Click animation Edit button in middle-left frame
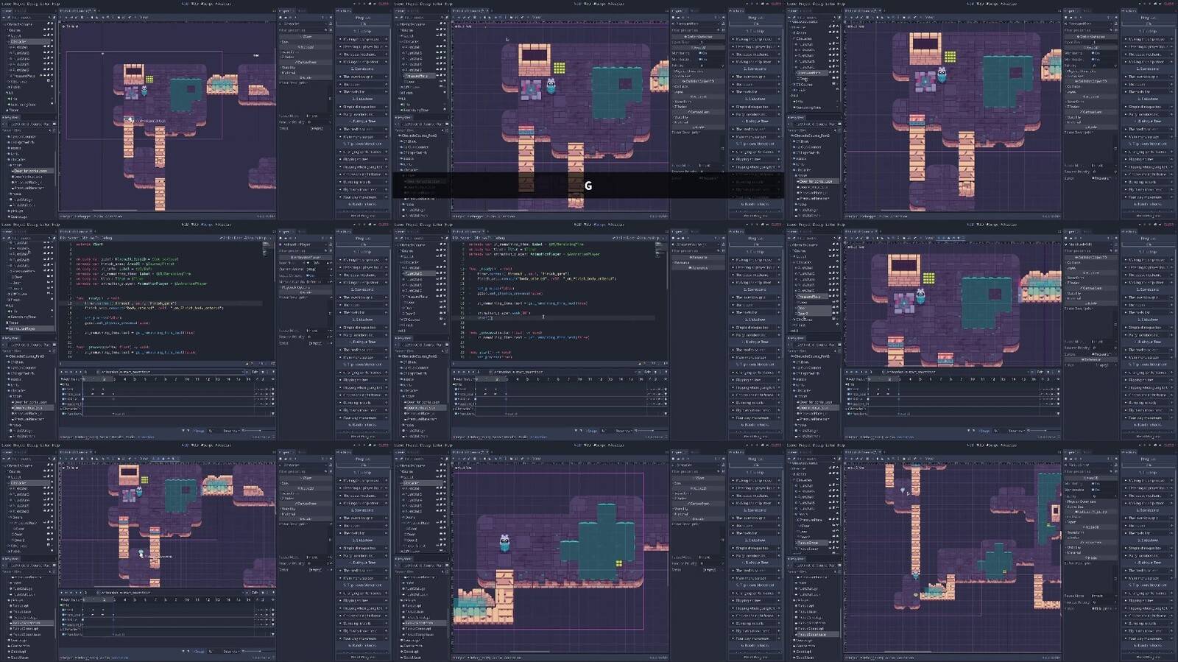This screenshot has width=1178, height=662. click(x=255, y=372)
